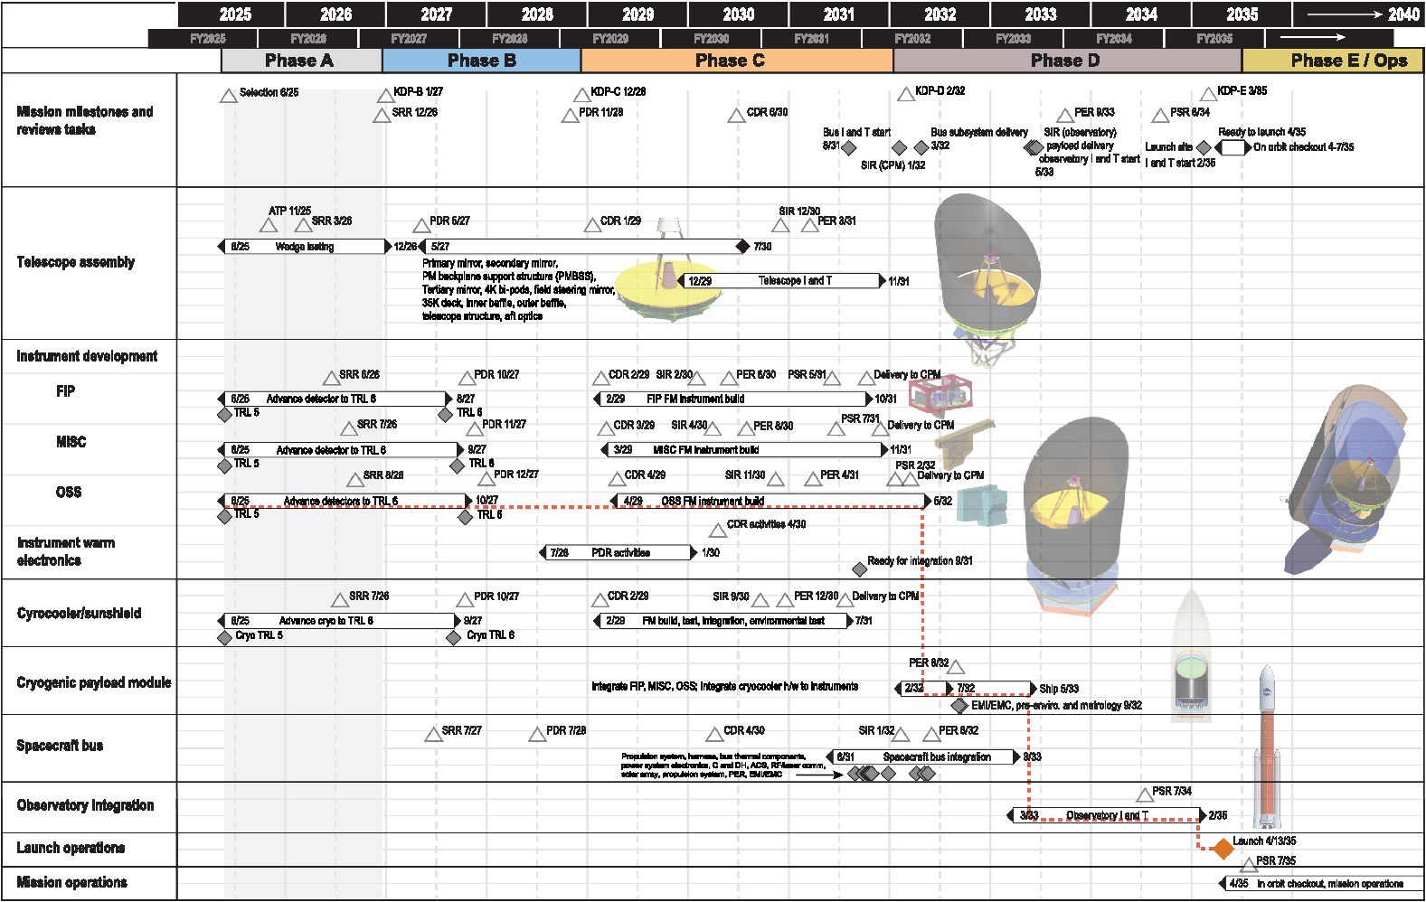The width and height of the screenshot is (1426, 902).
Task: Click the Selection 6/25 milestone triangle
Action: click(229, 96)
